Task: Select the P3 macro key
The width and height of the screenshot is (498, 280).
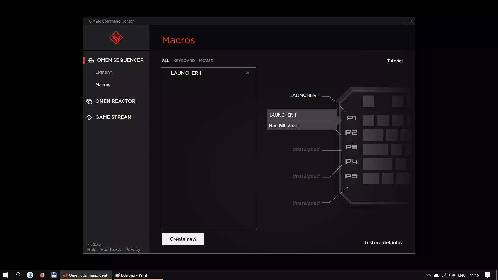Action: [351, 147]
